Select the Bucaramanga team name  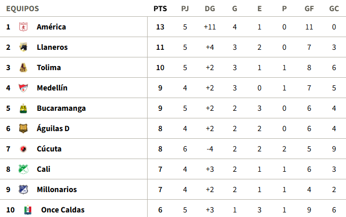coord(61,109)
